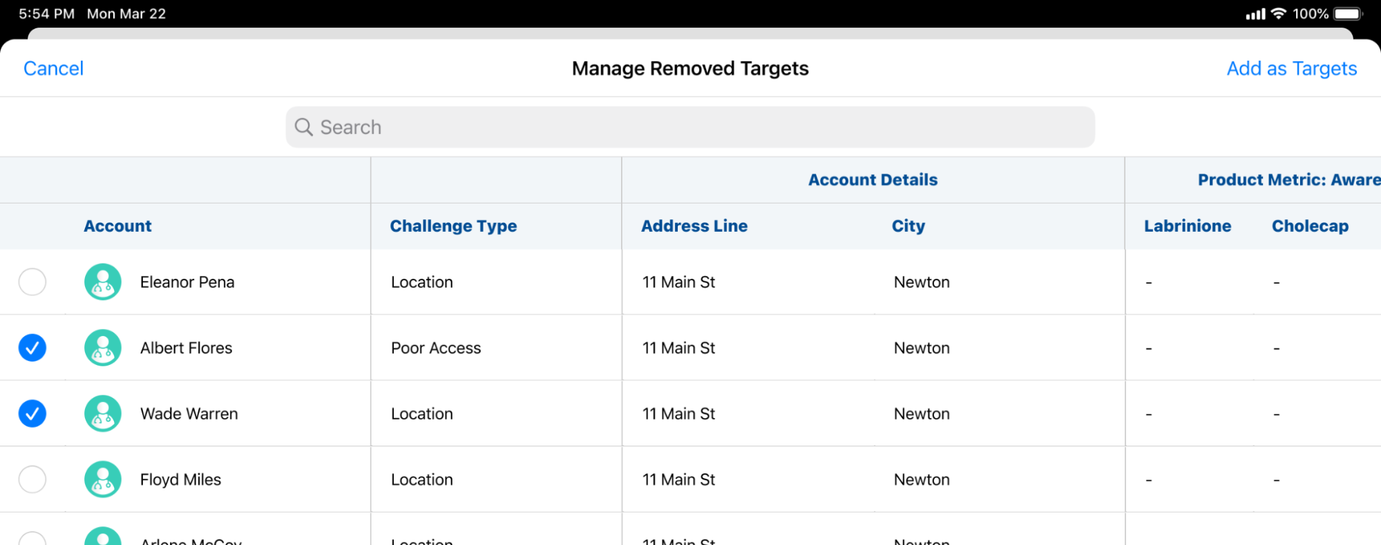Click Eleanor Pena's account avatar icon

(103, 282)
